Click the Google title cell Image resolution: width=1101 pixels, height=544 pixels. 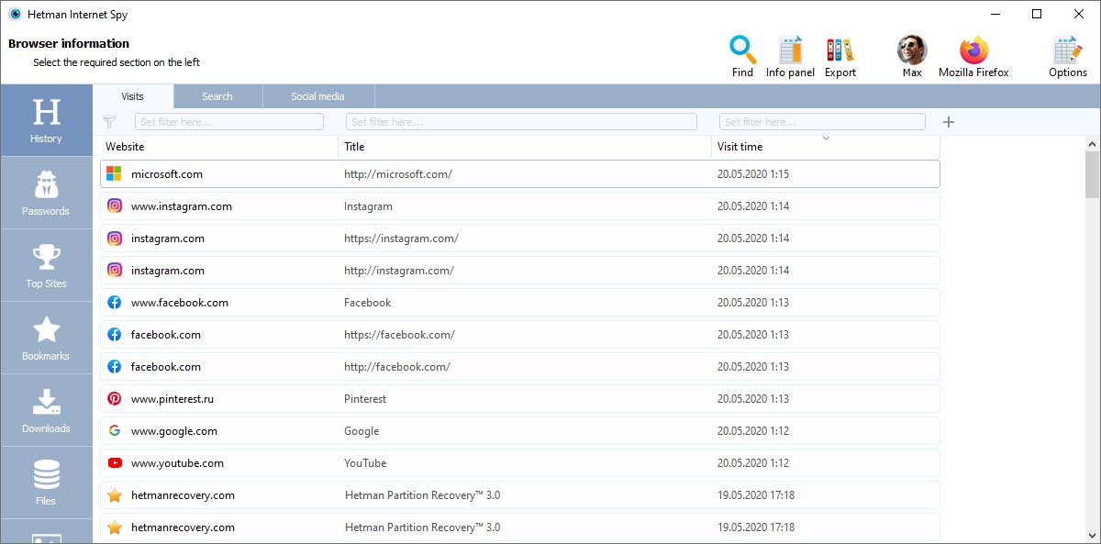(361, 431)
